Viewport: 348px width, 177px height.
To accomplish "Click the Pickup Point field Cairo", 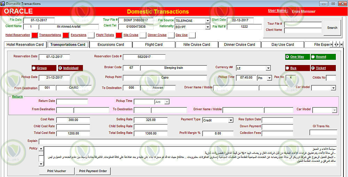I will point(165,78).
